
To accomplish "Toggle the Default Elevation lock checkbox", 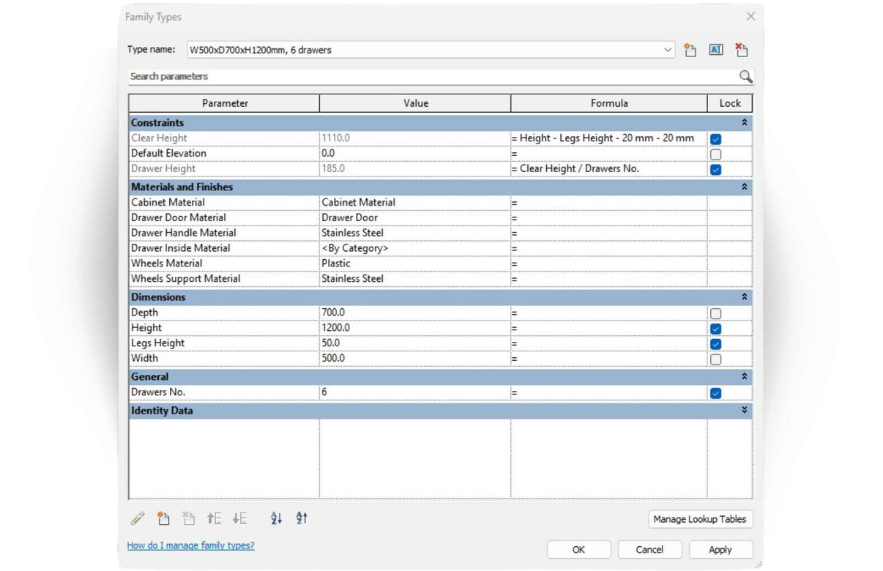I will pos(715,154).
